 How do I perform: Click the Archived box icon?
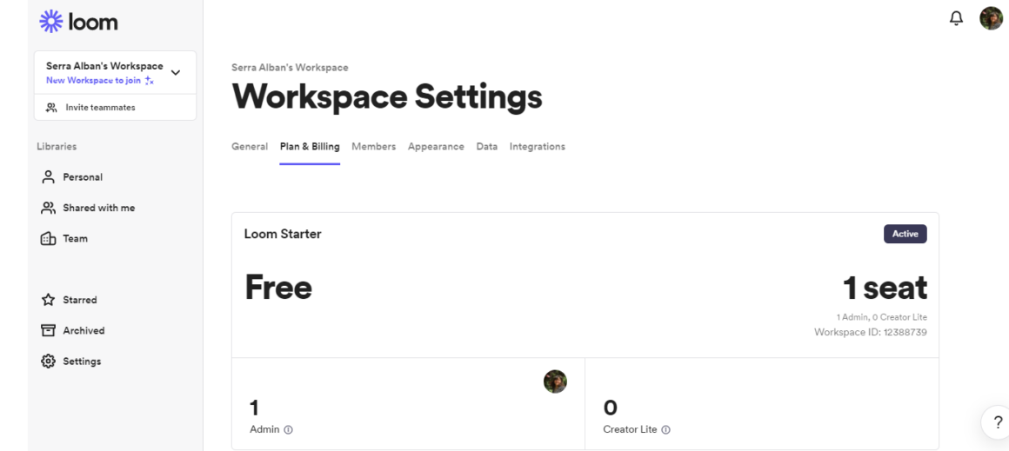pyautogui.click(x=48, y=330)
